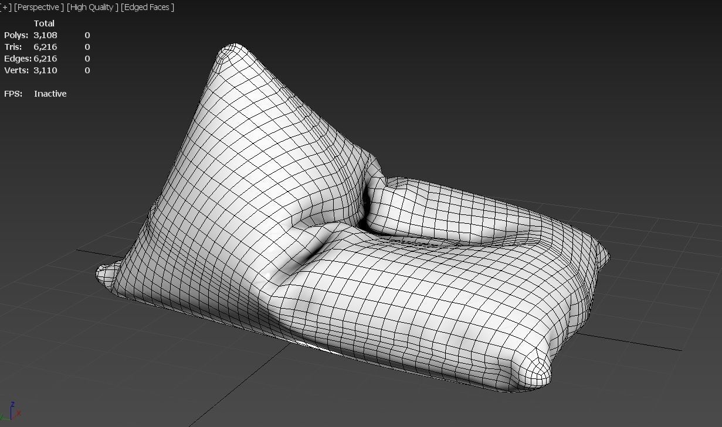Click the Polys count 3,108 statistic
This screenshot has height=427, width=722.
pyautogui.click(x=45, y=35)
